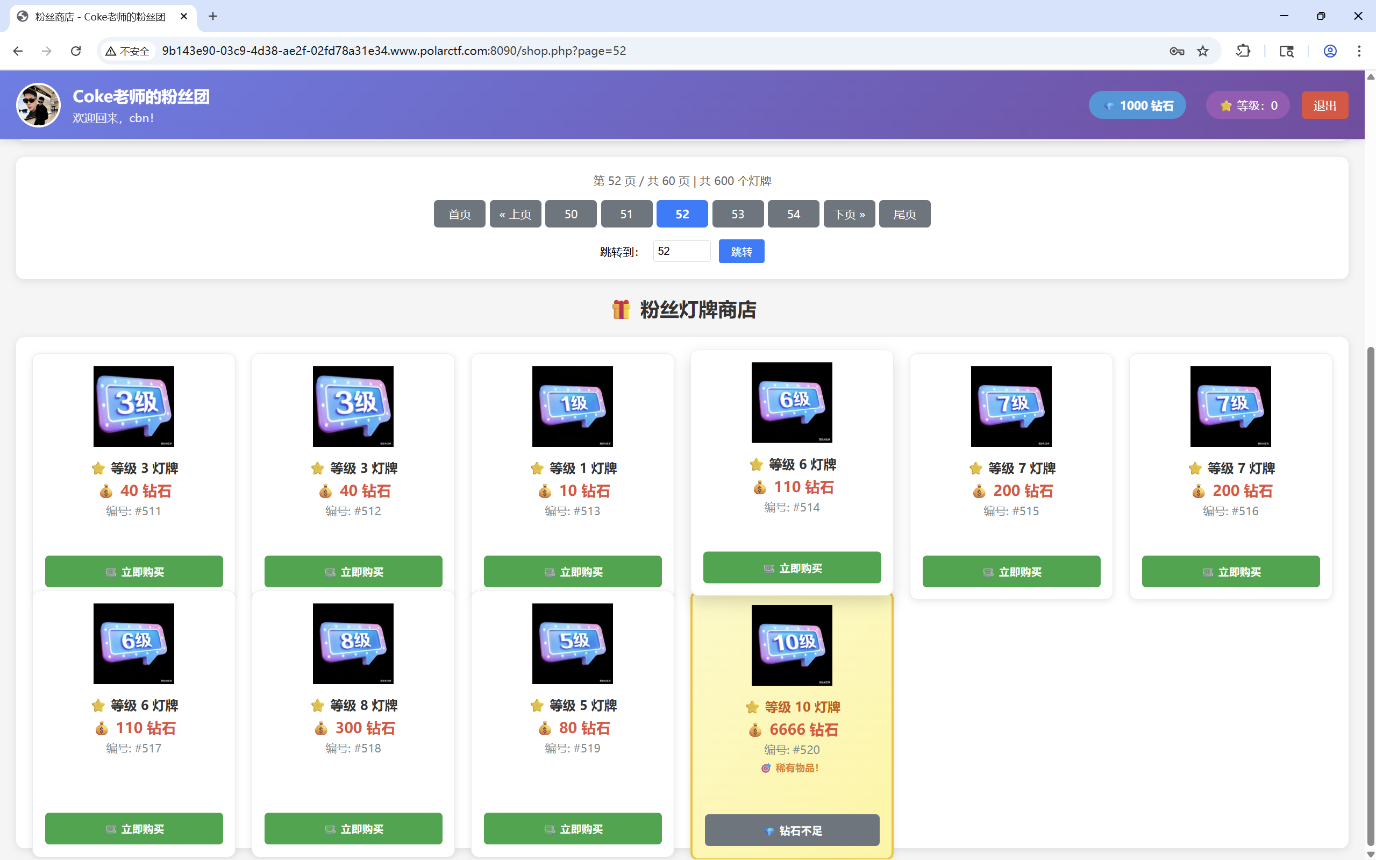Bookmark this page with star icon

(x=1202, y=51)
